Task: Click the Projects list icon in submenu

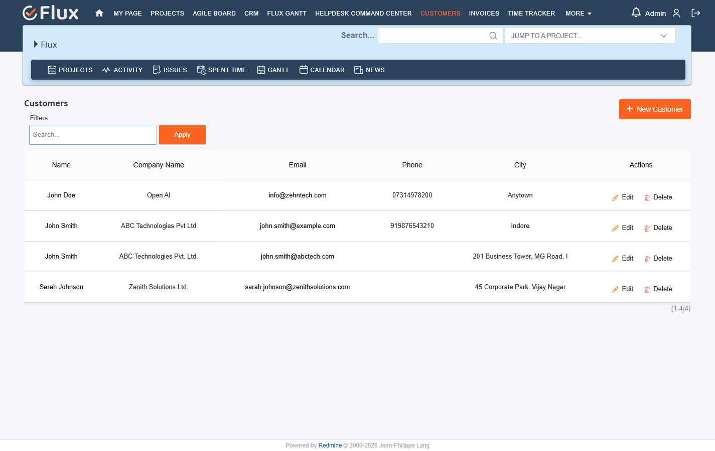Action: pos(52,70)
